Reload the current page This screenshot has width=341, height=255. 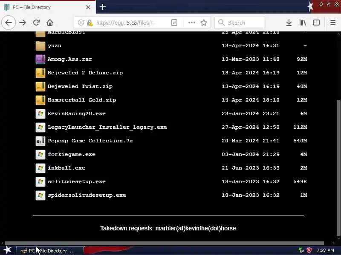pos(36,23)
